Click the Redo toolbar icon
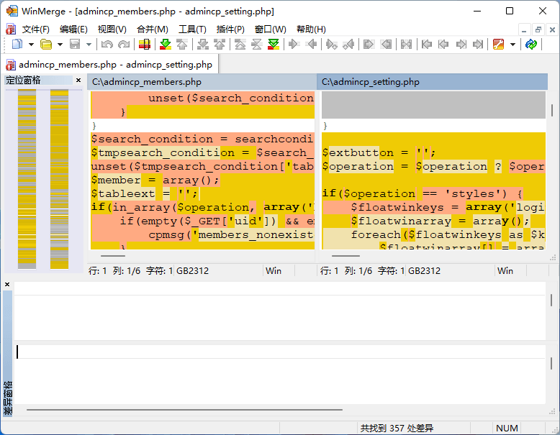The height and width of the screenshot is (435, 560). click(x=124, y=45)
